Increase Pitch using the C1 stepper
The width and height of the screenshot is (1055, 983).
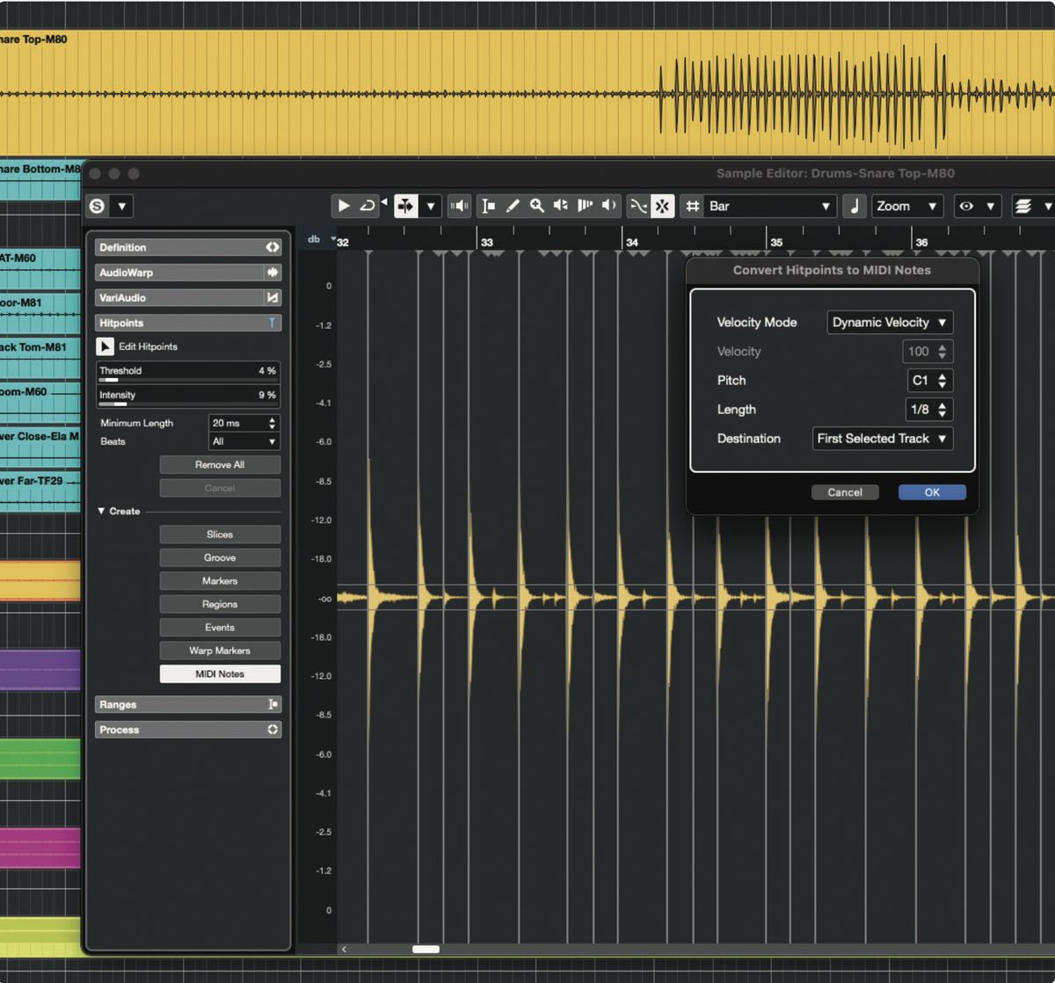click(x=943, y=376)
